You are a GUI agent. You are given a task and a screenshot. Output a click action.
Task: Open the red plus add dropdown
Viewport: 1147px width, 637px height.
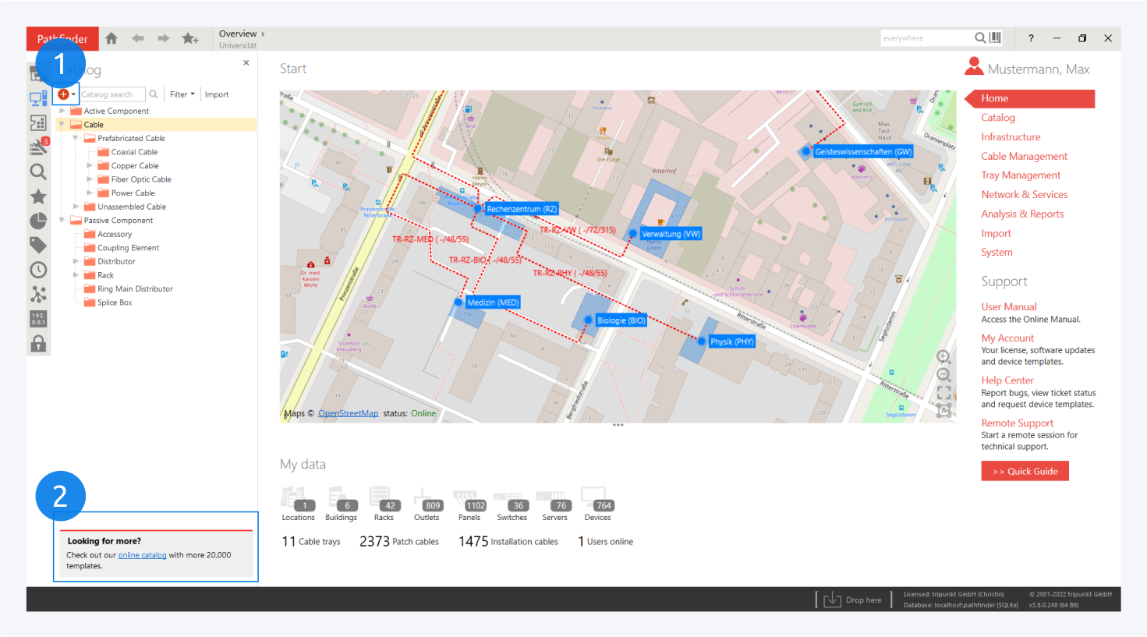[x=66, y=94]
